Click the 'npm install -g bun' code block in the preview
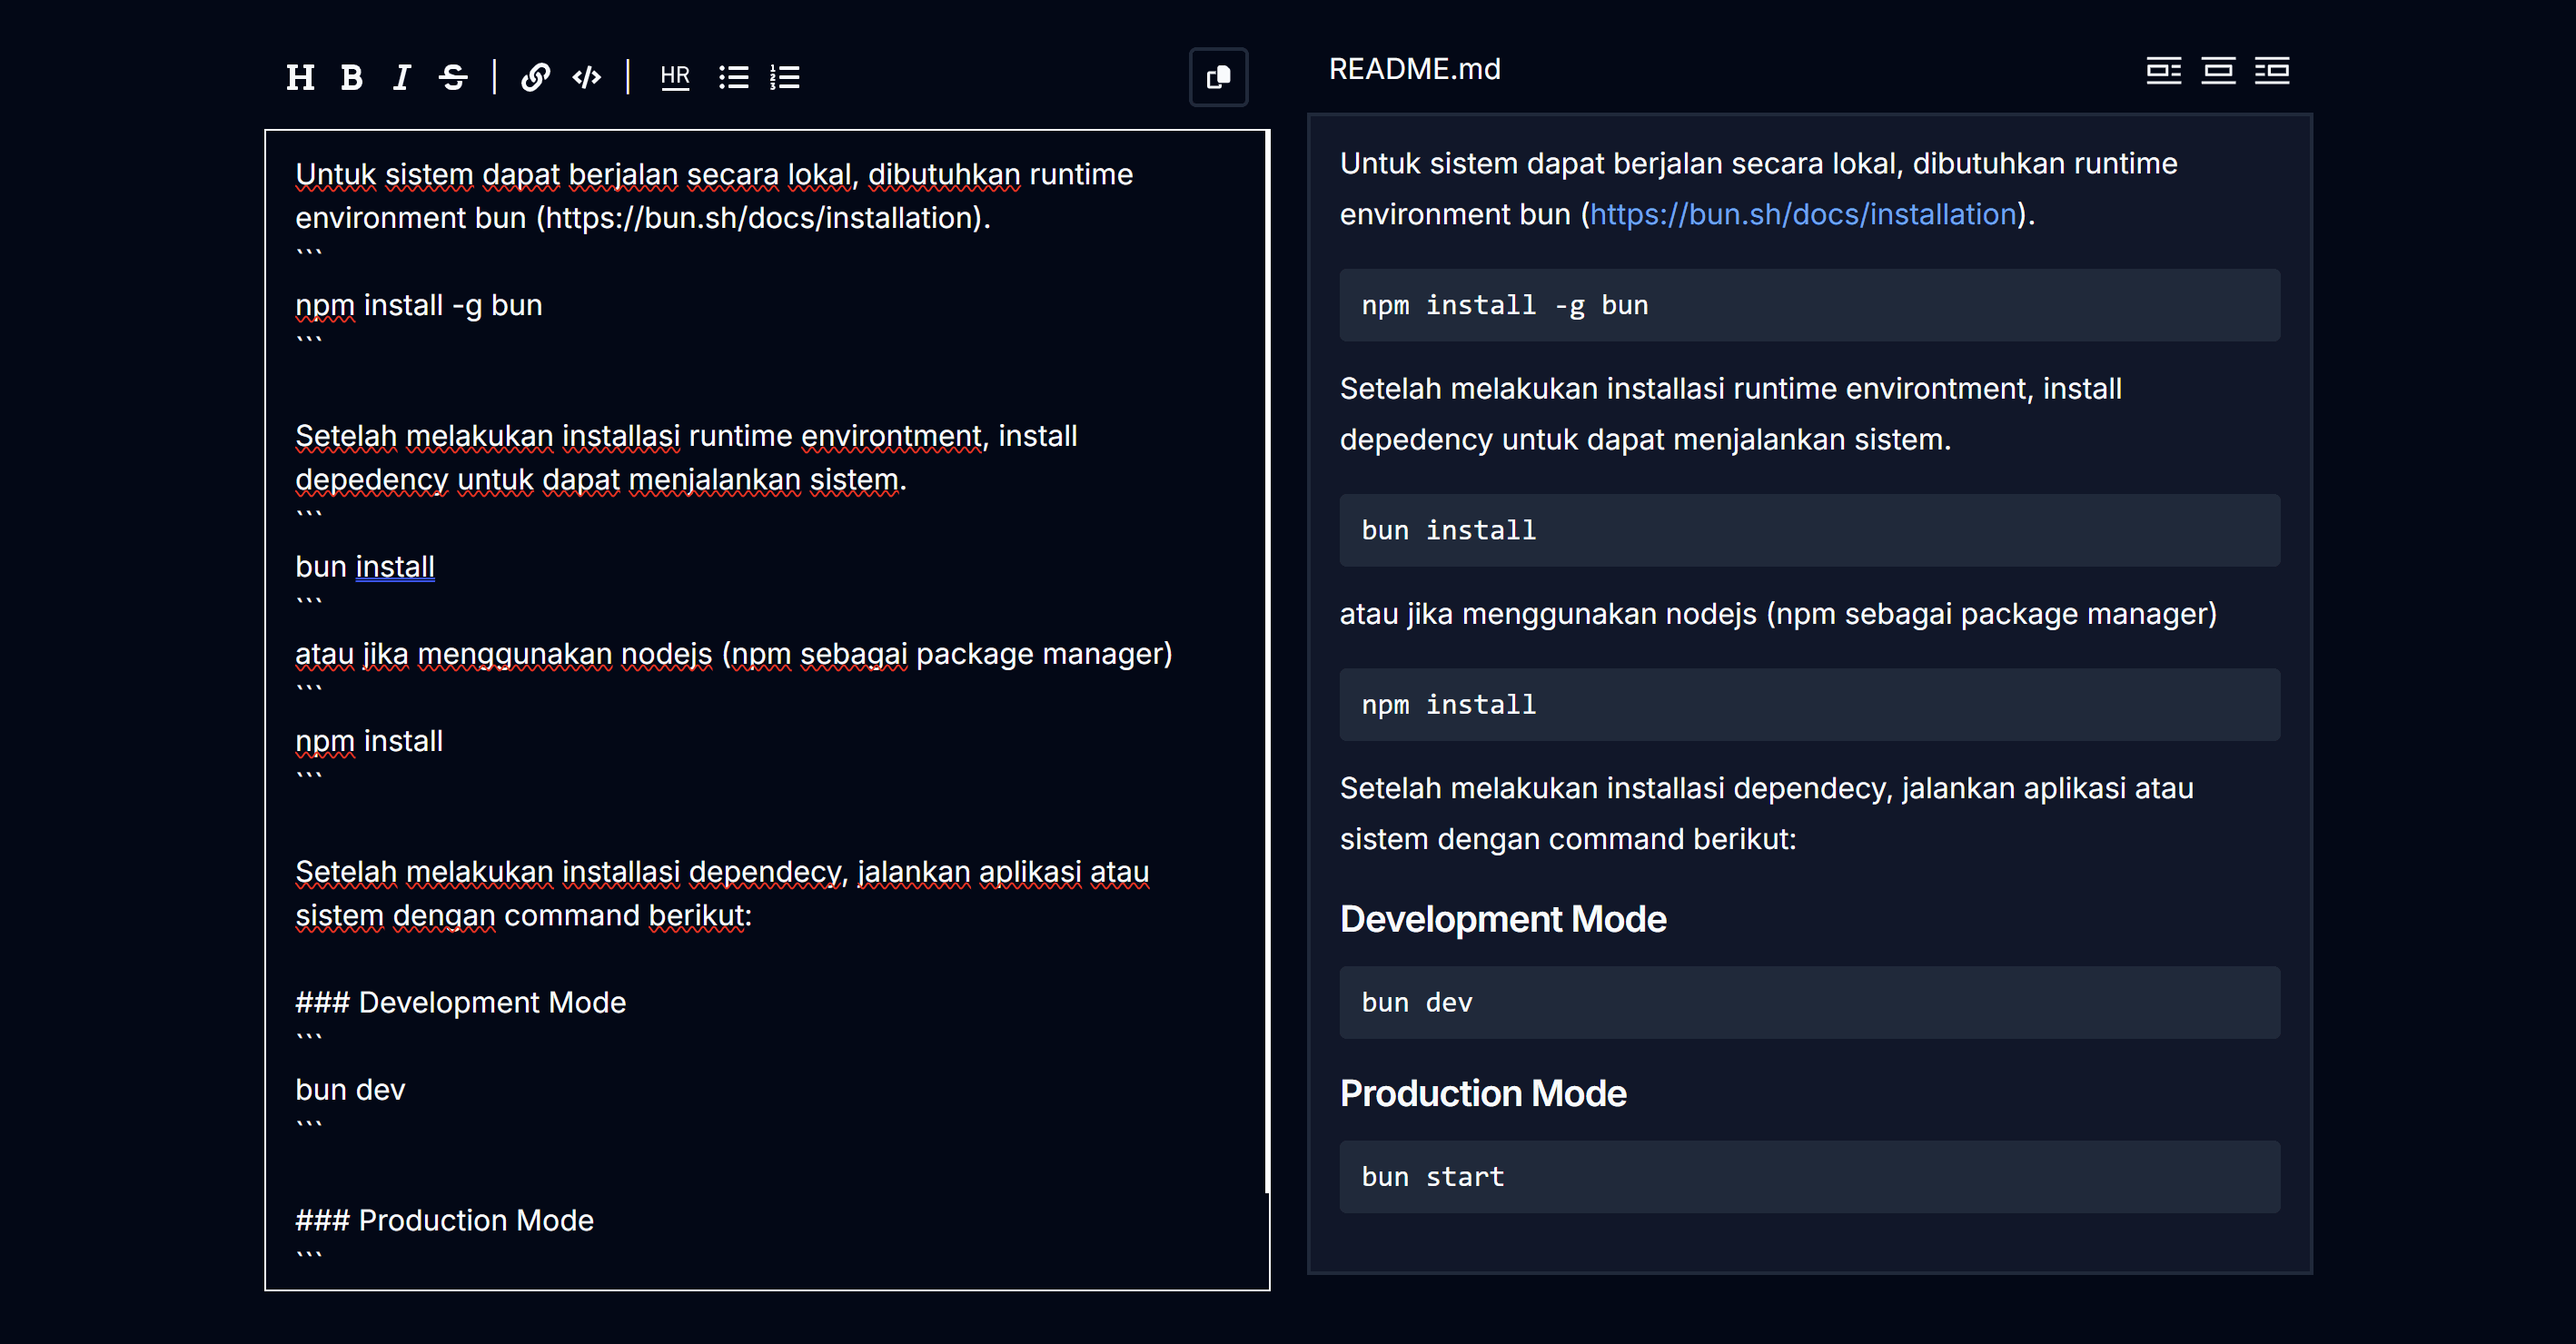Viewport: 2576px width, 1344px height. click(x=1809, y=305)
